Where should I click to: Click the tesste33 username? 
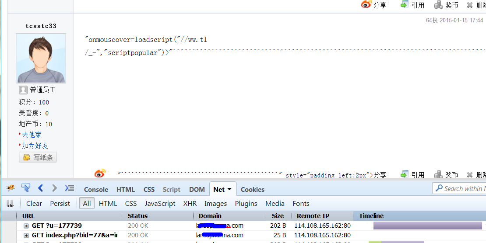[41, 26]
